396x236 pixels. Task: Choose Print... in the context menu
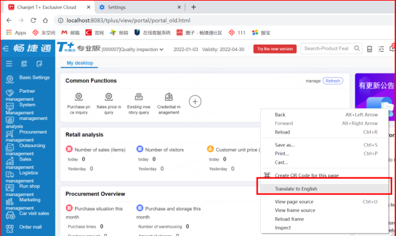[x=325, y=153]
